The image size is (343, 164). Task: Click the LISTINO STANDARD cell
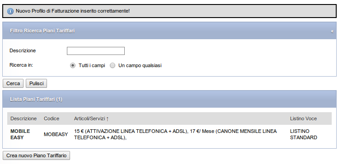tap(304, 134)
